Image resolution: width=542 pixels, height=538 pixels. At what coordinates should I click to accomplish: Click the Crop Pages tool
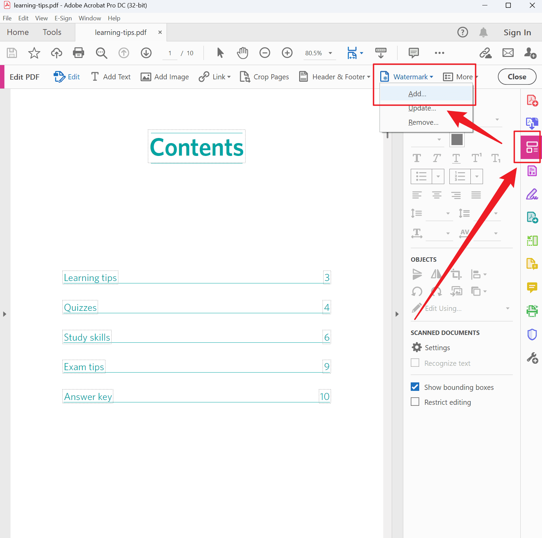tap(265, 77)
